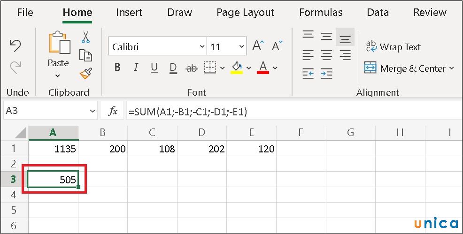Image resolution: width=463 pixels, height=234 pixels.
Task: Select cell B1 containing 200
Action: (x=102, y=149)
